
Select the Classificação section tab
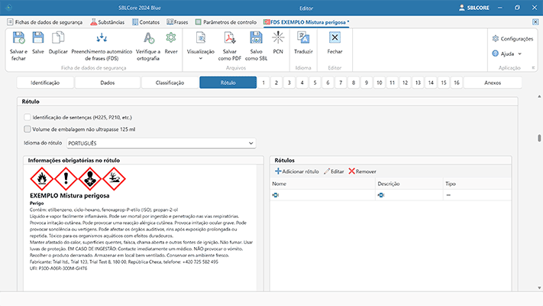click(x=169, y=82)
